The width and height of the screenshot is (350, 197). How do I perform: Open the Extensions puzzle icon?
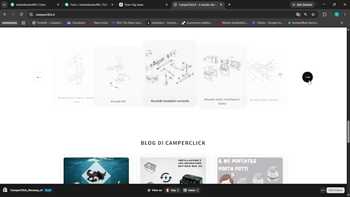(x=325, y=14)
